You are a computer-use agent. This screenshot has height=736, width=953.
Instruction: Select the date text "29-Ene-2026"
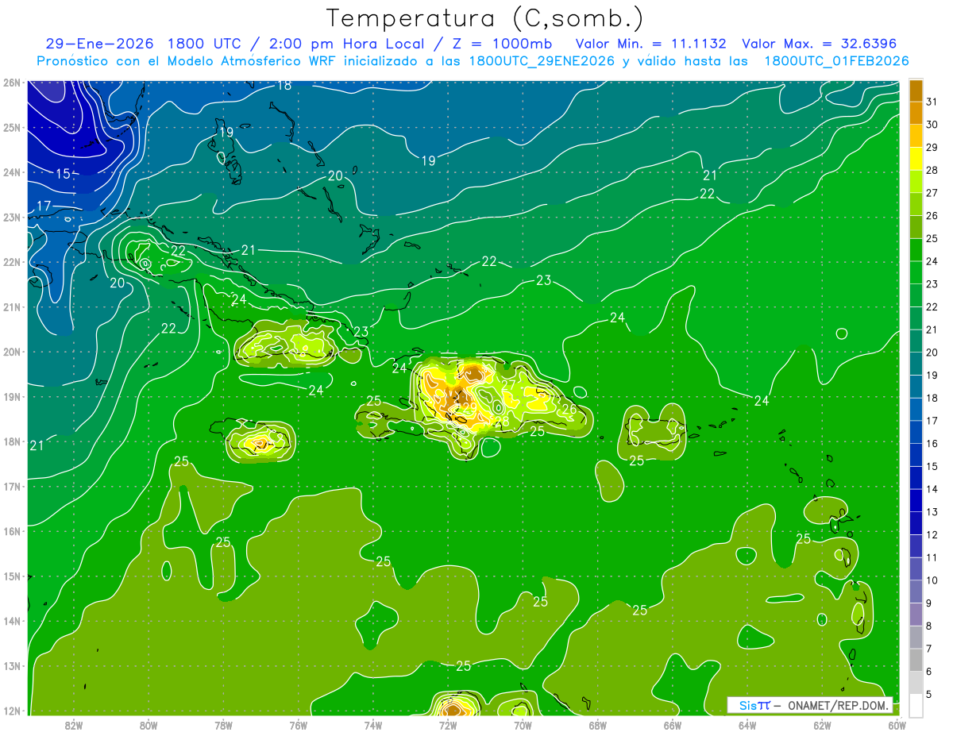coord(98,44)
